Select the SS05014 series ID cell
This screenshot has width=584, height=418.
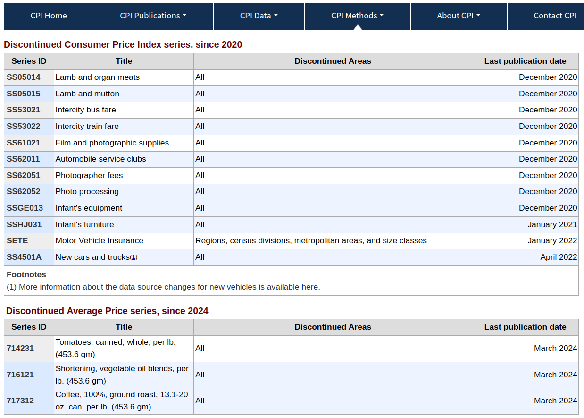click(24, 77)
